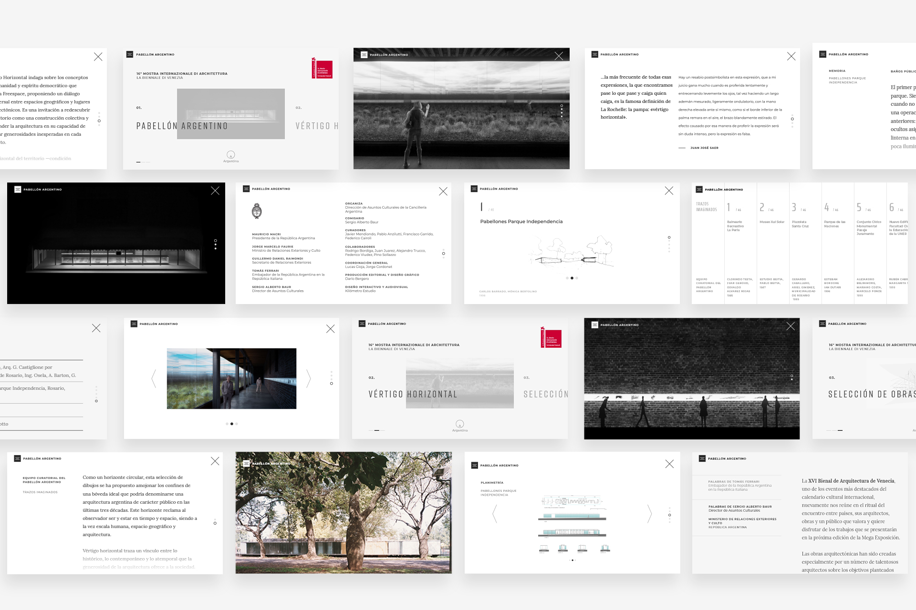The image size is (916, 610).
Task: Go to next image in corridor photo gallery
Action: point(308,378)
